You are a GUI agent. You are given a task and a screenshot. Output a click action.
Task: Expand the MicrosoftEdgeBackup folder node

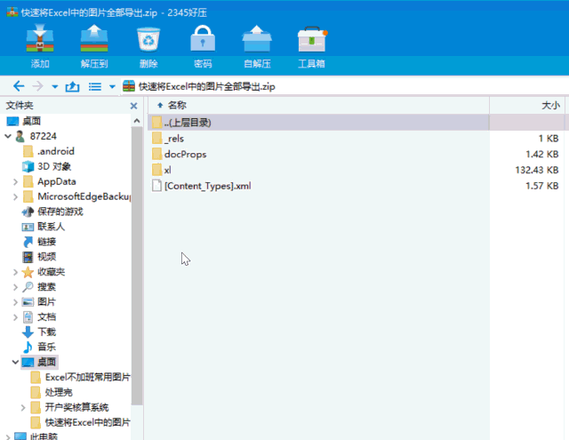pos(15,197)
